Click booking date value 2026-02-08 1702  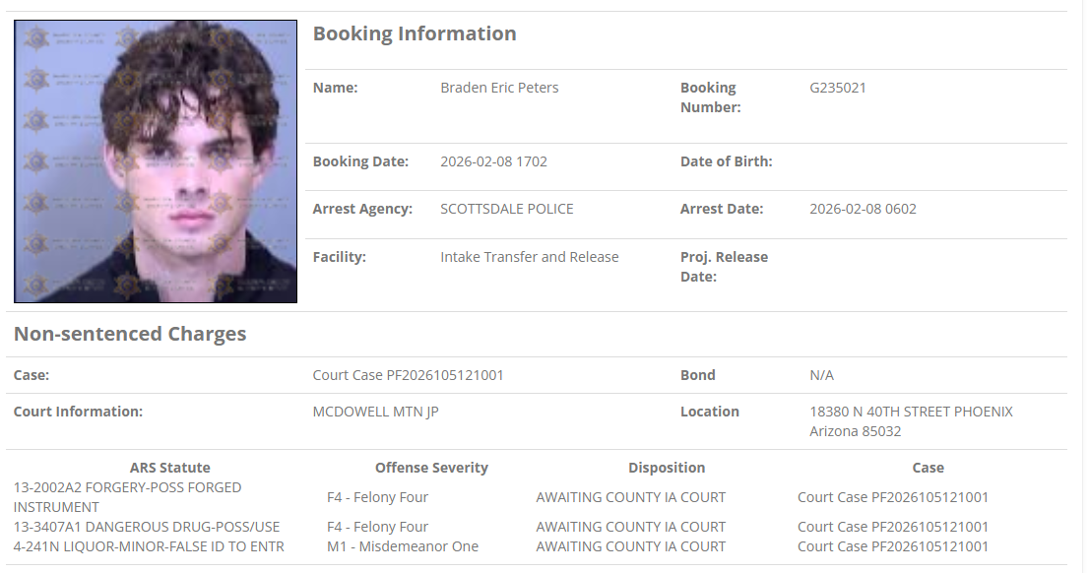coord(493,161)
